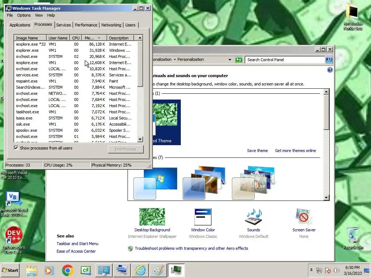The height and width of the screenshot is (278, 371).
Task: Click the refresh button beside the address bar
Action: tap(239, 60)
